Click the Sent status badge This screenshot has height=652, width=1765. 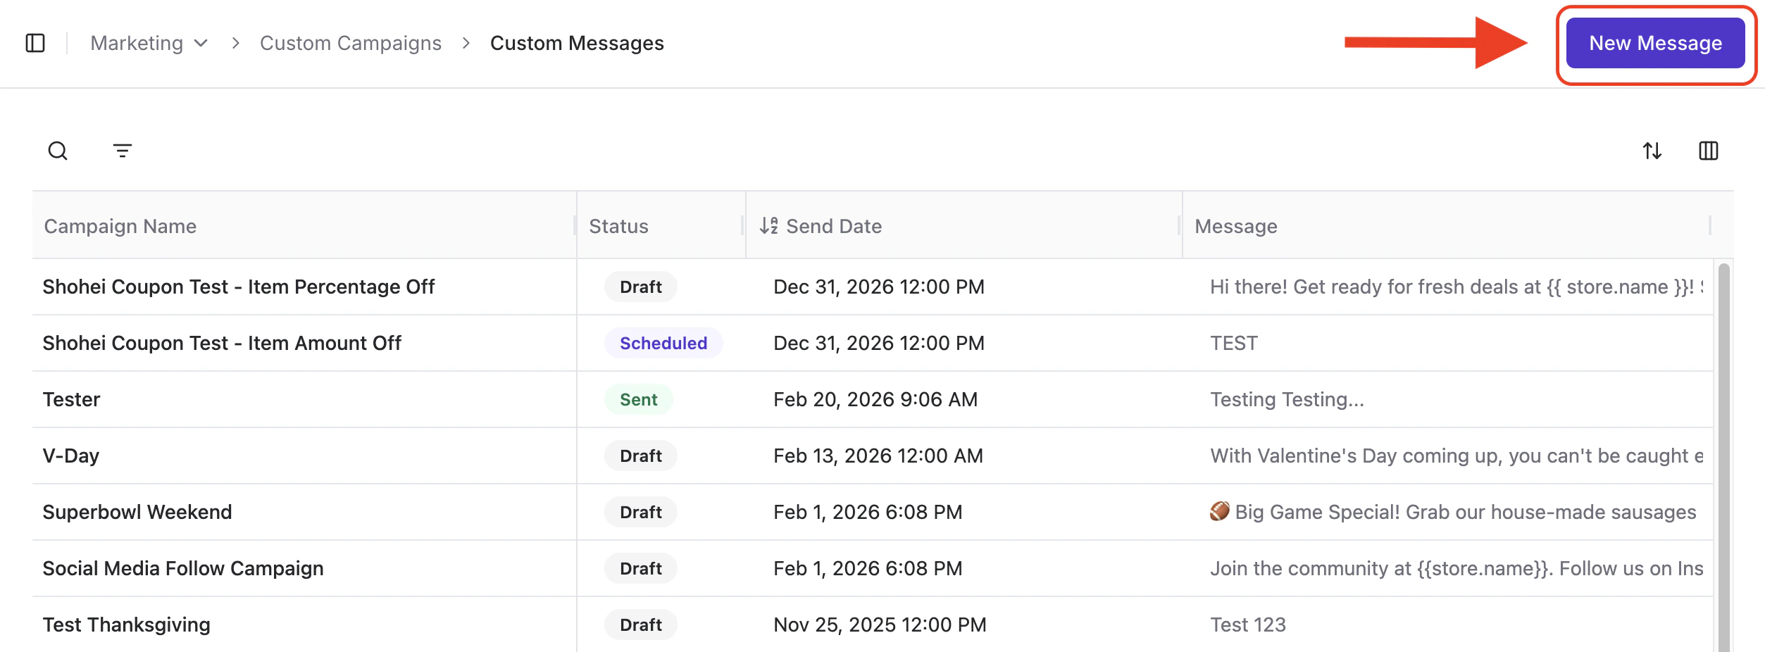pyautogui.click(x=638, y=399)
